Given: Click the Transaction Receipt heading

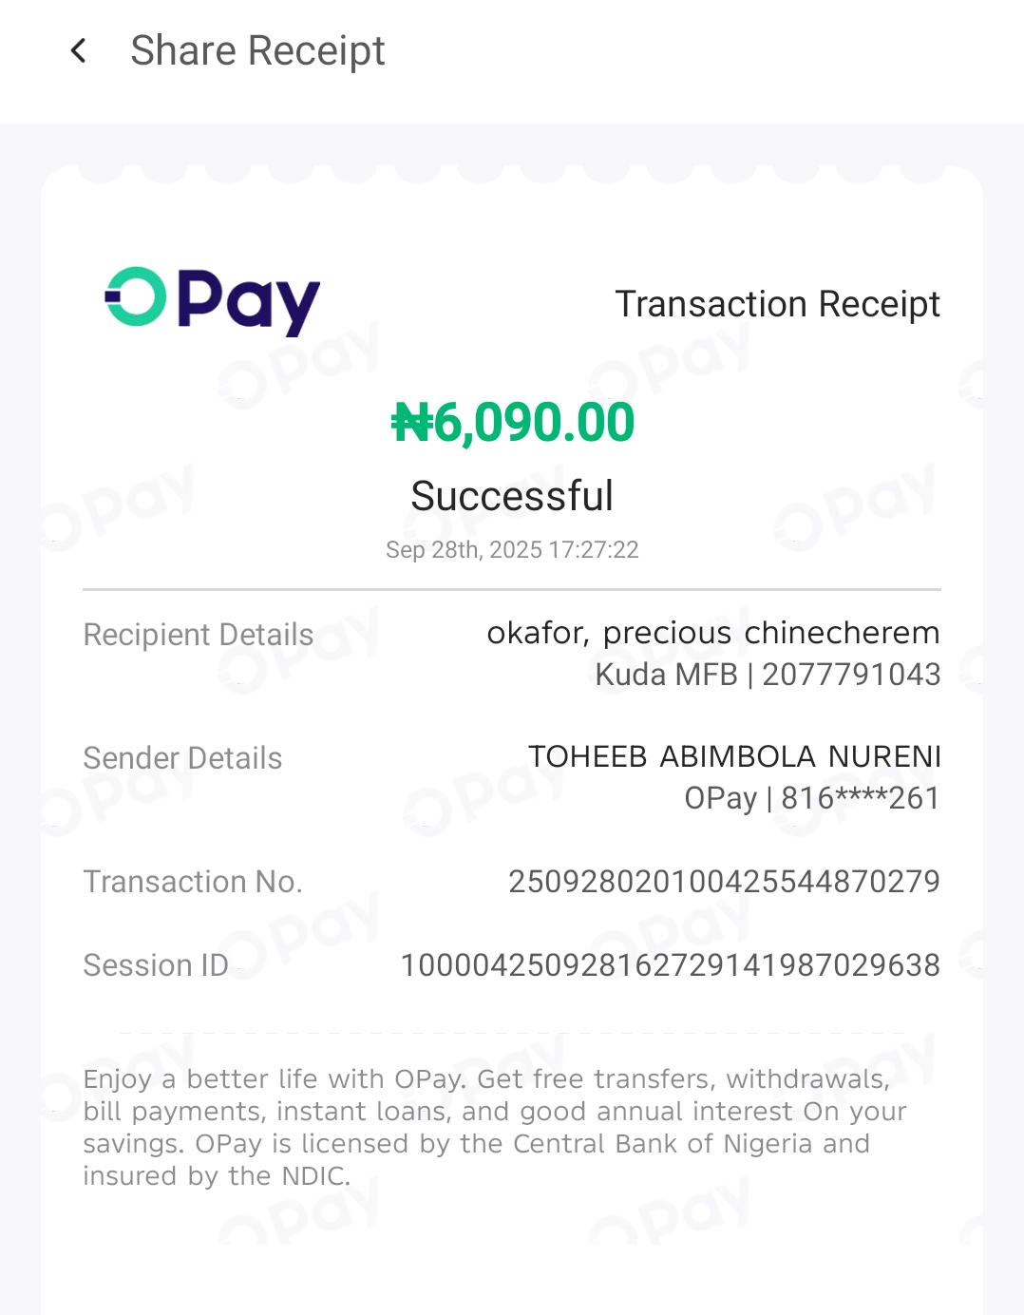Looking at the screenshot, I should click(x=777, y=304).
